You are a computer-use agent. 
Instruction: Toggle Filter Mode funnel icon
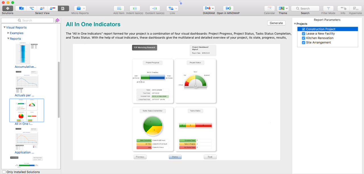click(328, 9)
